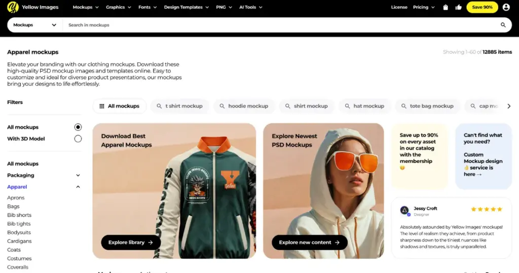
Task: Select the With 3D Model radio button
Action: pyautogui.click(x=78, y=139)
